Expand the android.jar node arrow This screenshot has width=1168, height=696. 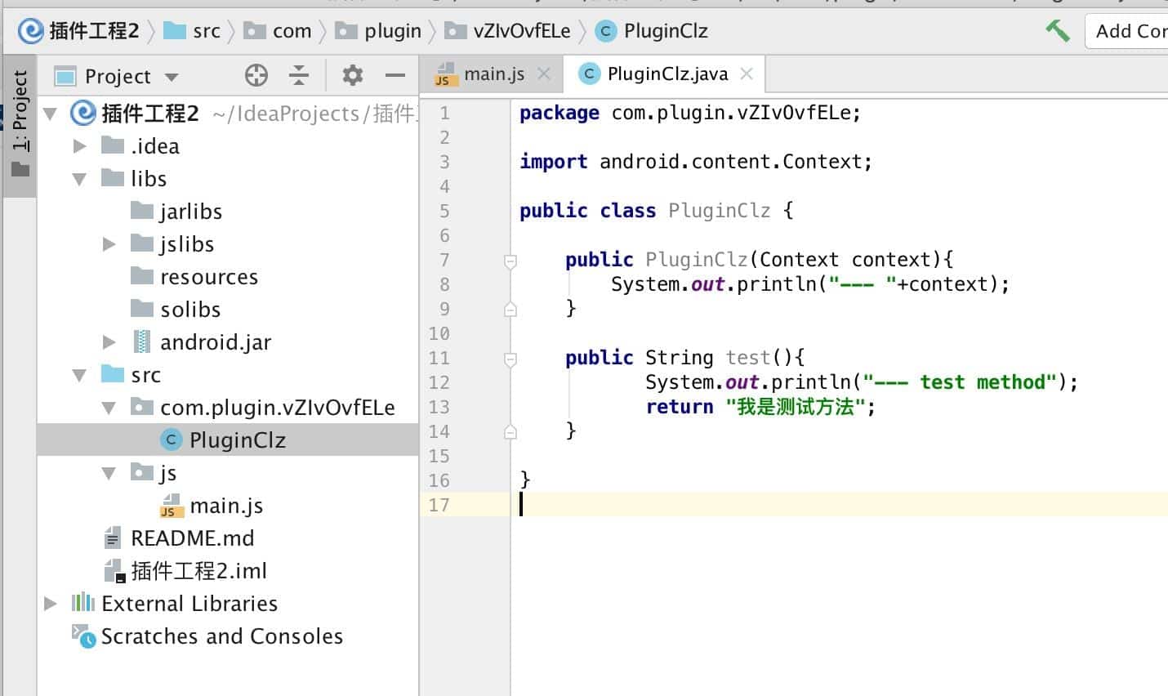pos(109,342)
